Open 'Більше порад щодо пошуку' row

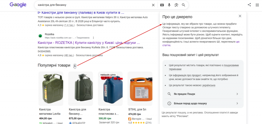pyautogui.click(x=203, y=104)
